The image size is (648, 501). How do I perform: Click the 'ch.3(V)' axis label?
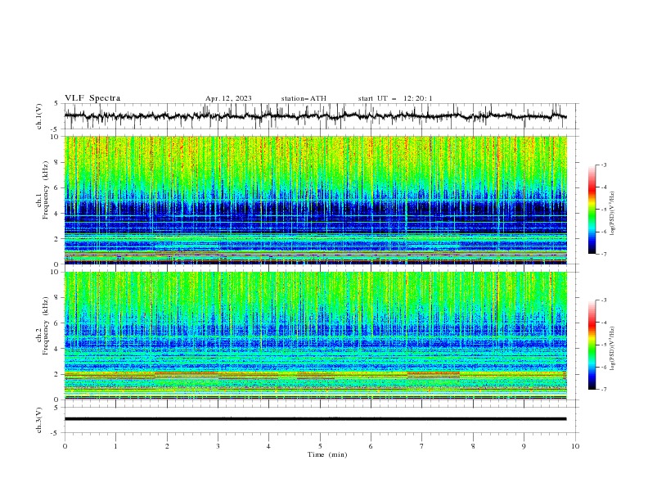coord(39,420)
